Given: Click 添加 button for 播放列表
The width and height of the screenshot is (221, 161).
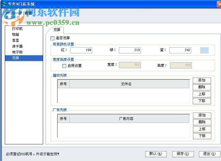Looking at the screenshot, I should pos(202,81).
